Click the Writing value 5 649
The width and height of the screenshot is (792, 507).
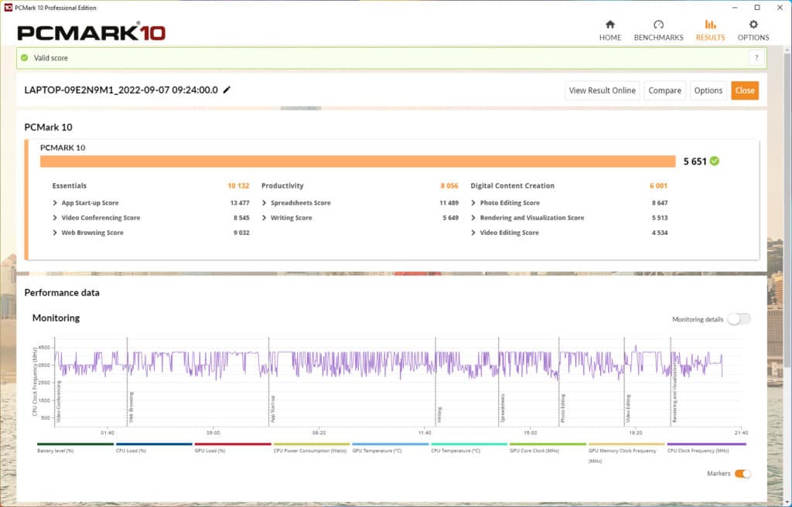tap(451, 218)
